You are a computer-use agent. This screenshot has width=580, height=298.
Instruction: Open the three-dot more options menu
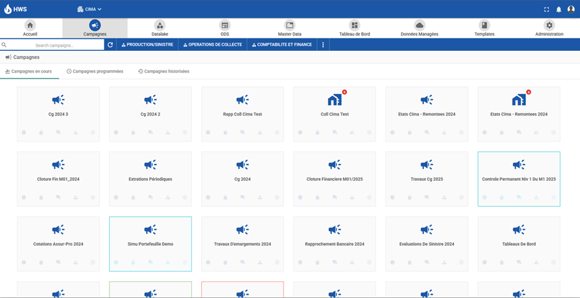tap(323, 45)
